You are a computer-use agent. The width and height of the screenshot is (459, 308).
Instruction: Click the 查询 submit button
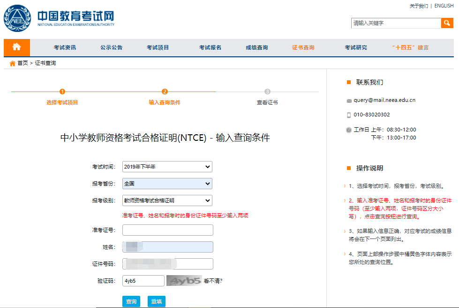coord(131,301)
